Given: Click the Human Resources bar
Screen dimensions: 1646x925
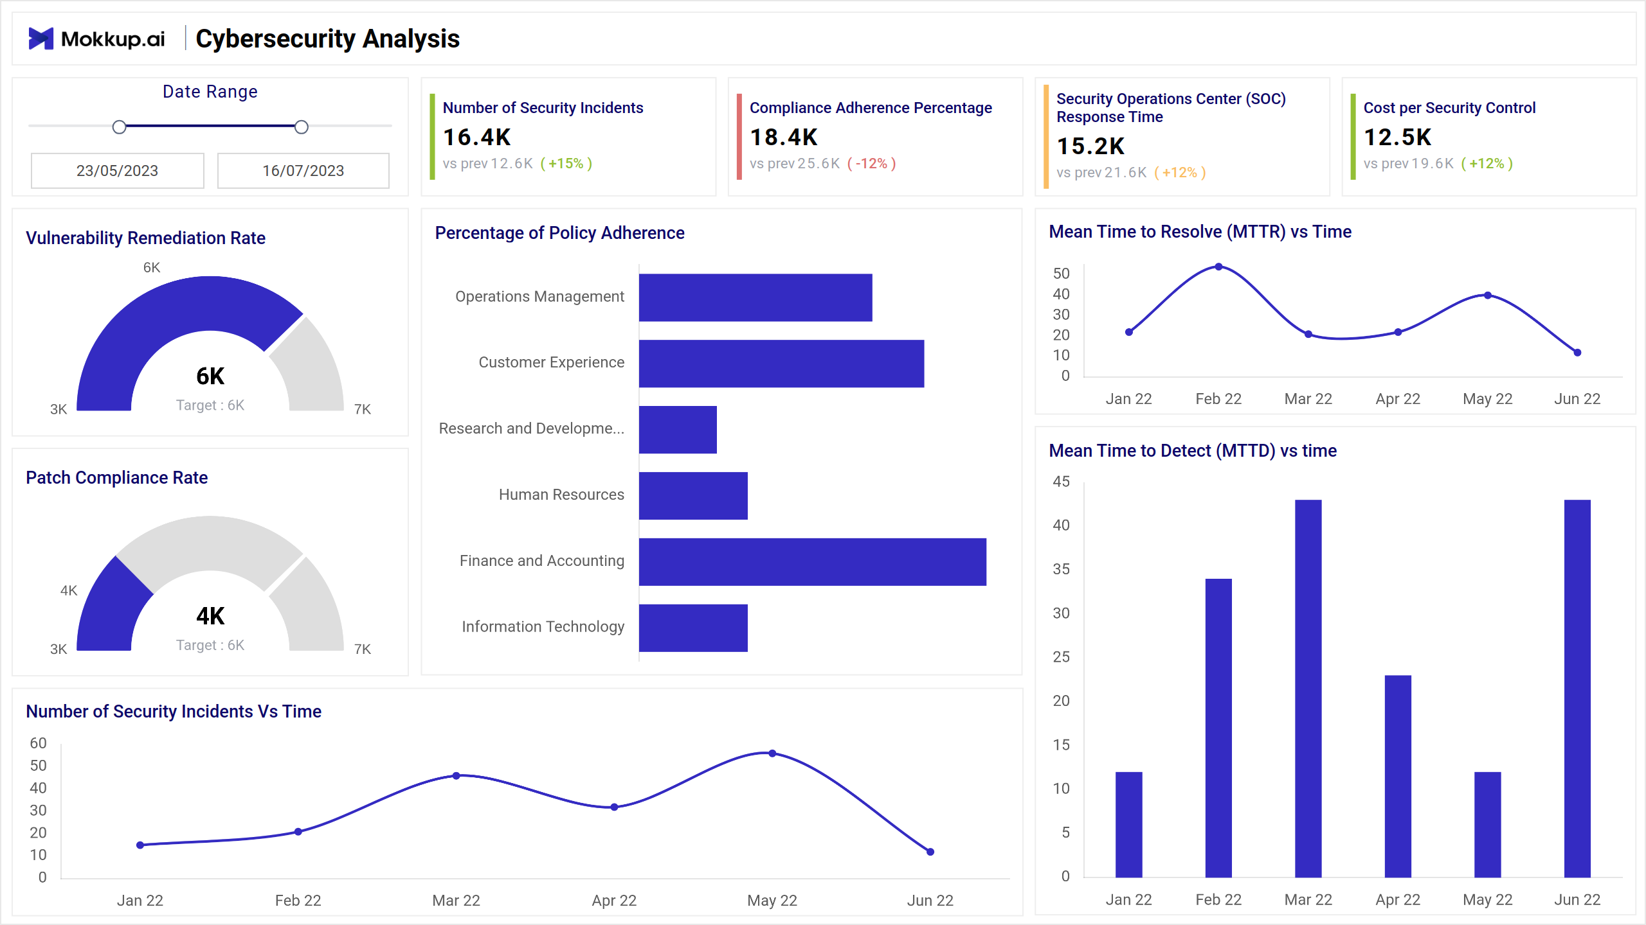Looking at the screenshot, I should 693,496.
